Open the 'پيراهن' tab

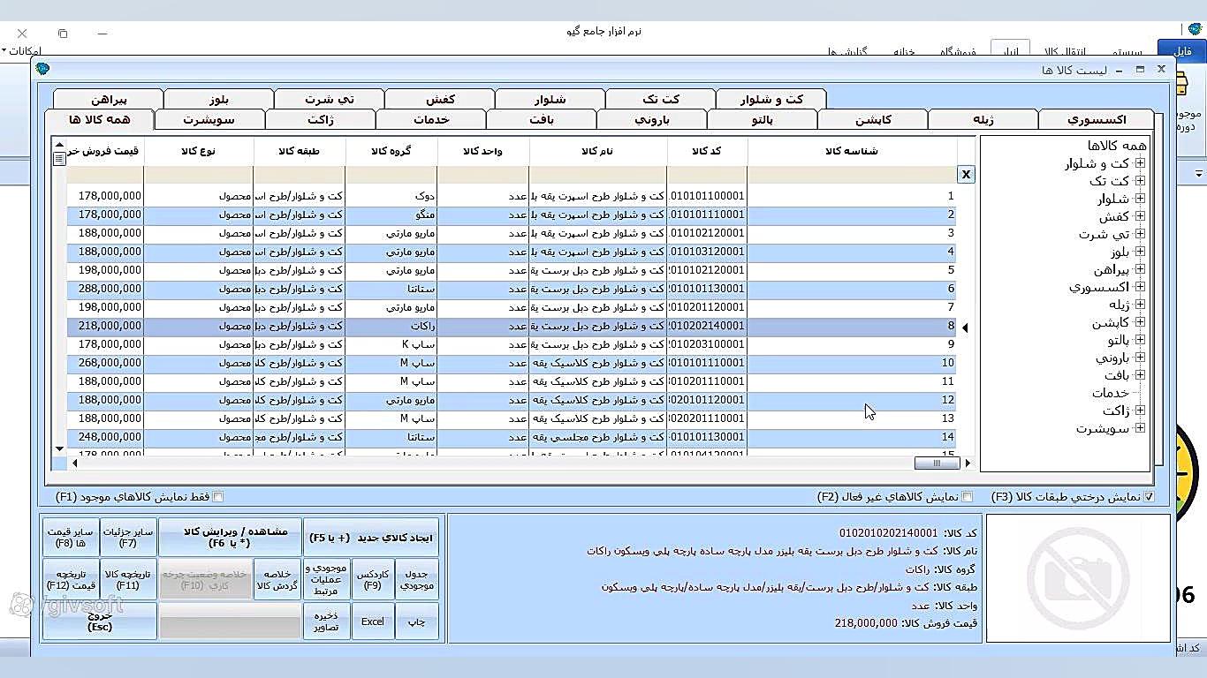click(x=108, y=99)
